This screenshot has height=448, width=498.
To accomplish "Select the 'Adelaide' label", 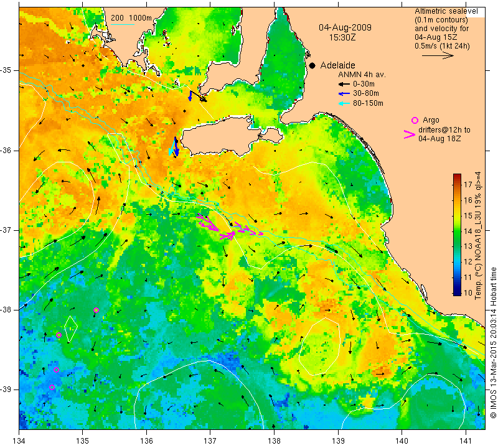I will (x=337, y=65).
